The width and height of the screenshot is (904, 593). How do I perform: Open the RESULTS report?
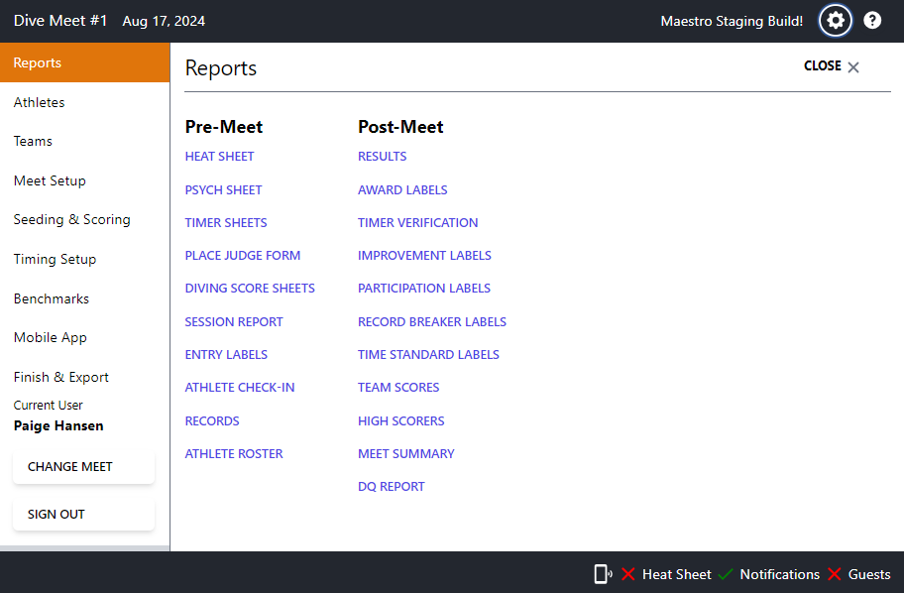pos(382,156)
